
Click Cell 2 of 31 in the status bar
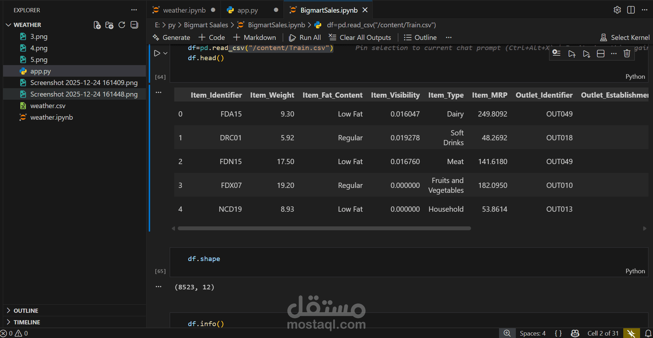(x=603, y=333)
